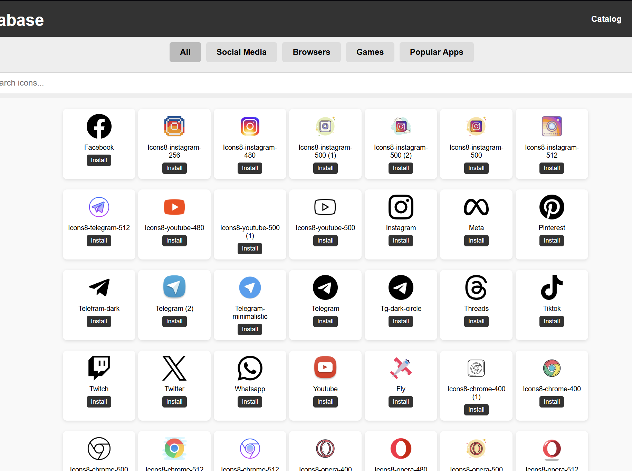
Task: Click the colored Icons8-chrome-400 icon
Action: coord(552,368)
